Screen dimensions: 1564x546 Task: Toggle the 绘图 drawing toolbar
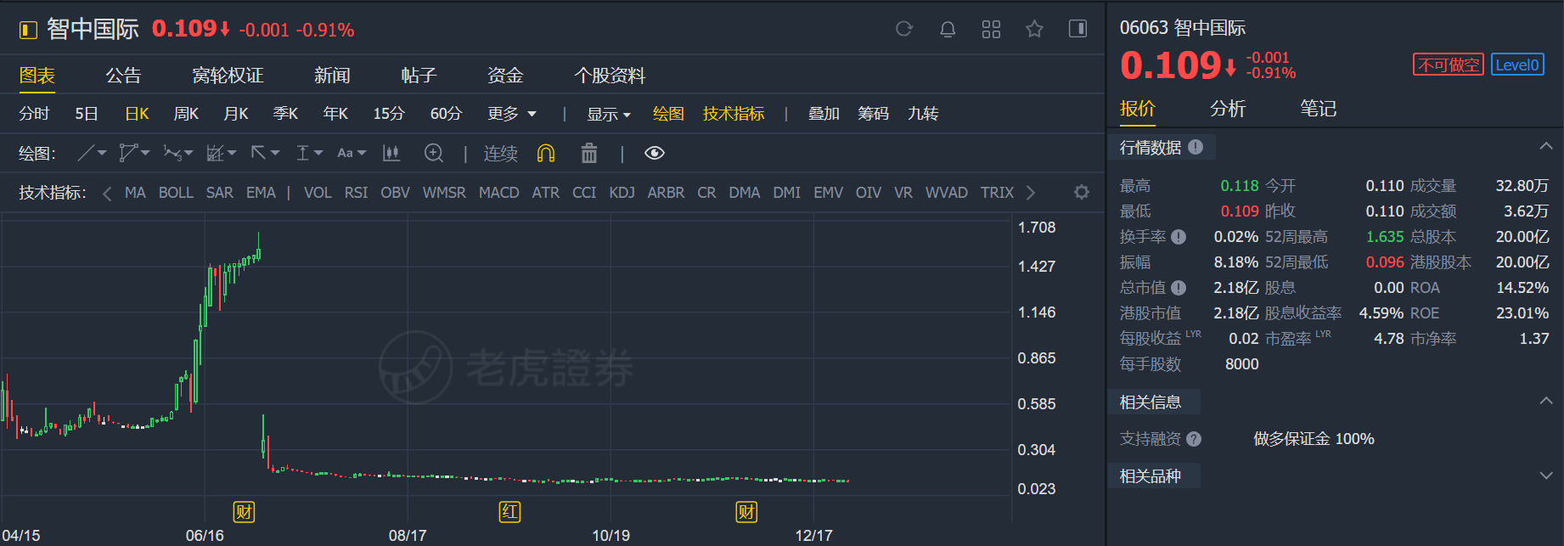668,114
